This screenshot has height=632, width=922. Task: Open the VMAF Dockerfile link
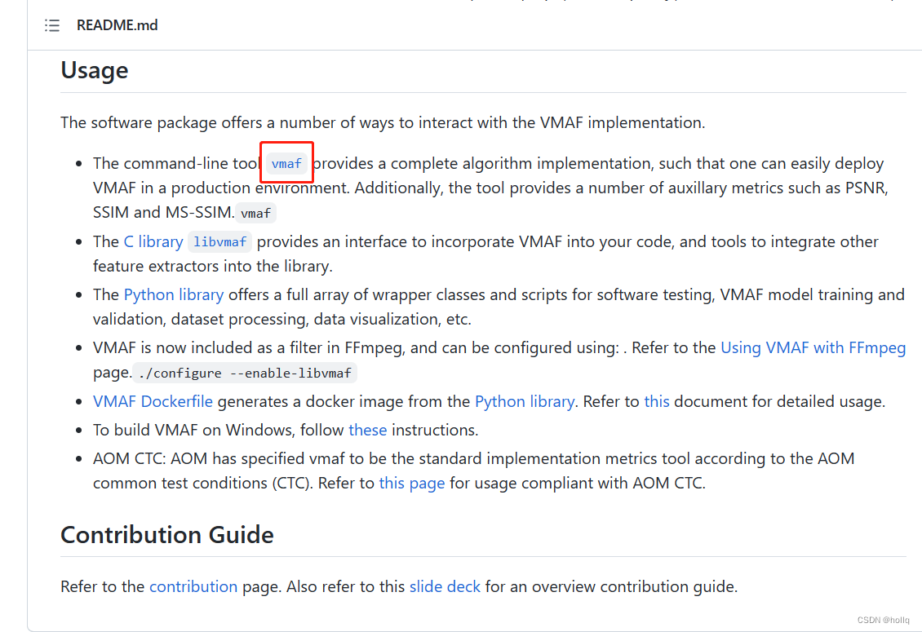click(153, 401)
